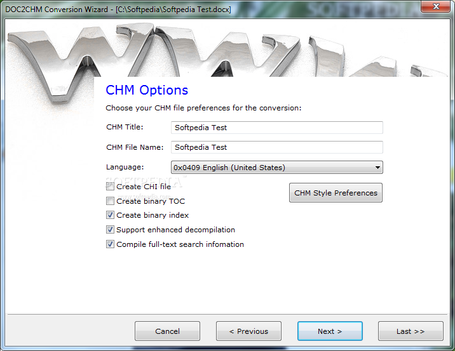Click the 'Choose your CHM file preferences' text
455x351 pixels.
[x=203, y=108]
